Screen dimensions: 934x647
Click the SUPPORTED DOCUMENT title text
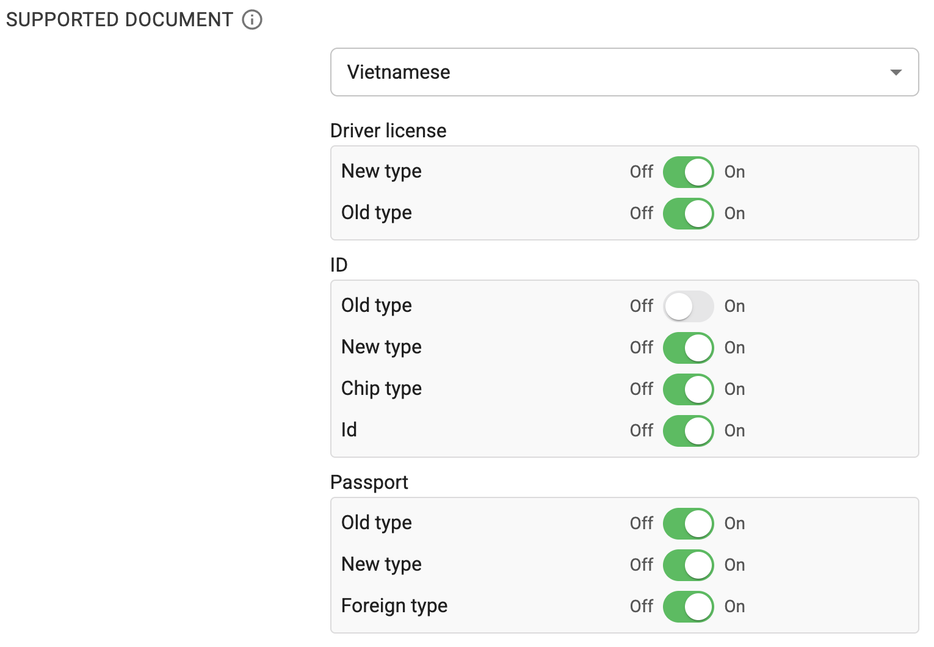[118, 19]
